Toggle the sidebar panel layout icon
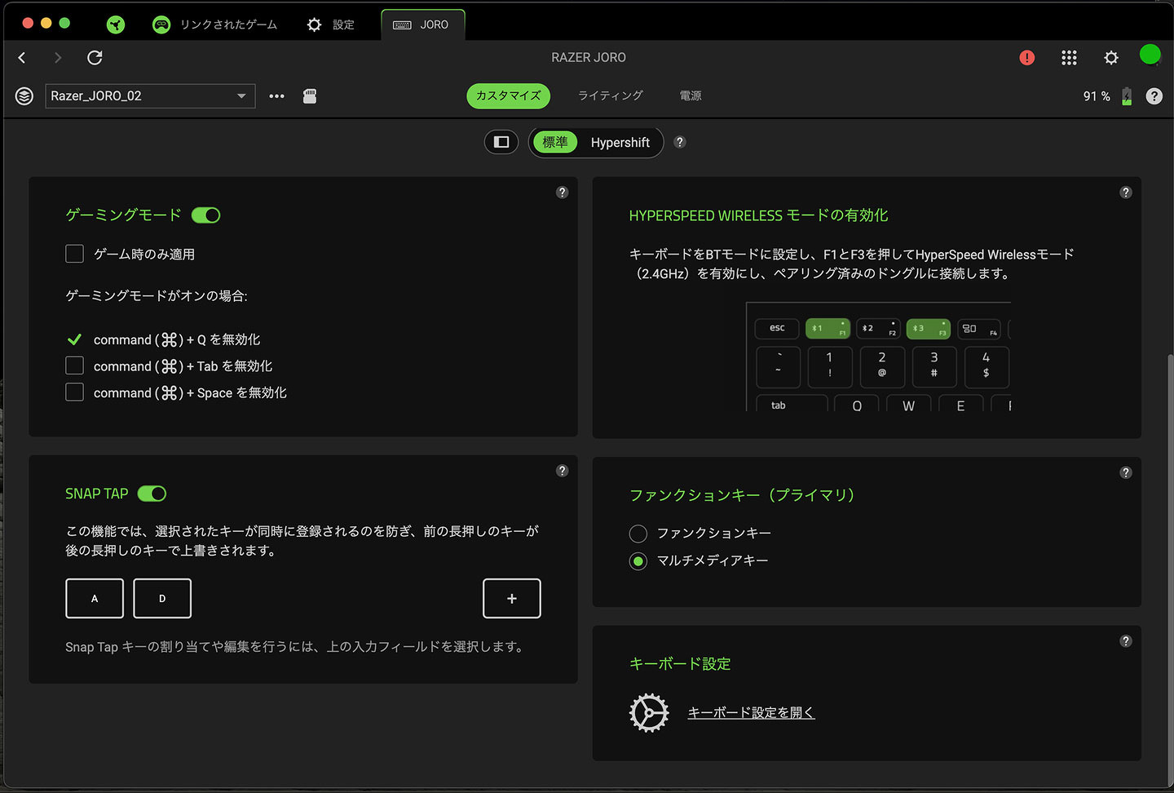 (501, 142)
